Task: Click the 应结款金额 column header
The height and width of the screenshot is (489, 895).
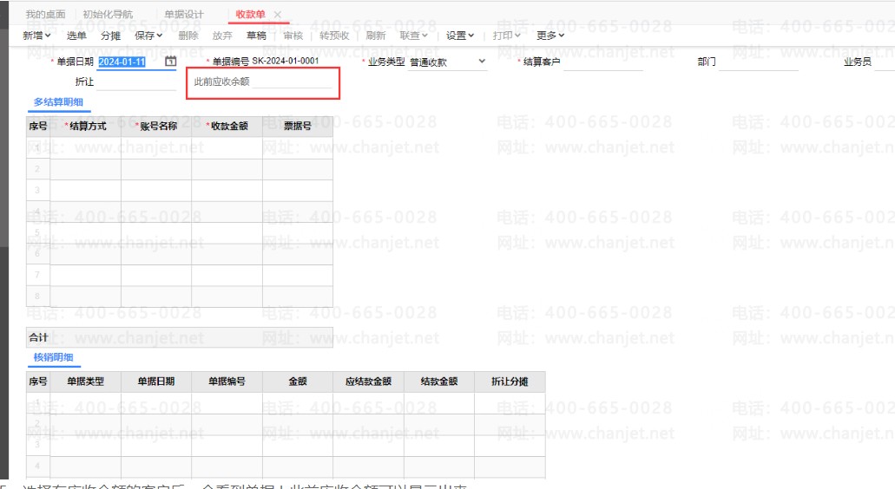Action: pyautogui.click(x=368, y=381)
